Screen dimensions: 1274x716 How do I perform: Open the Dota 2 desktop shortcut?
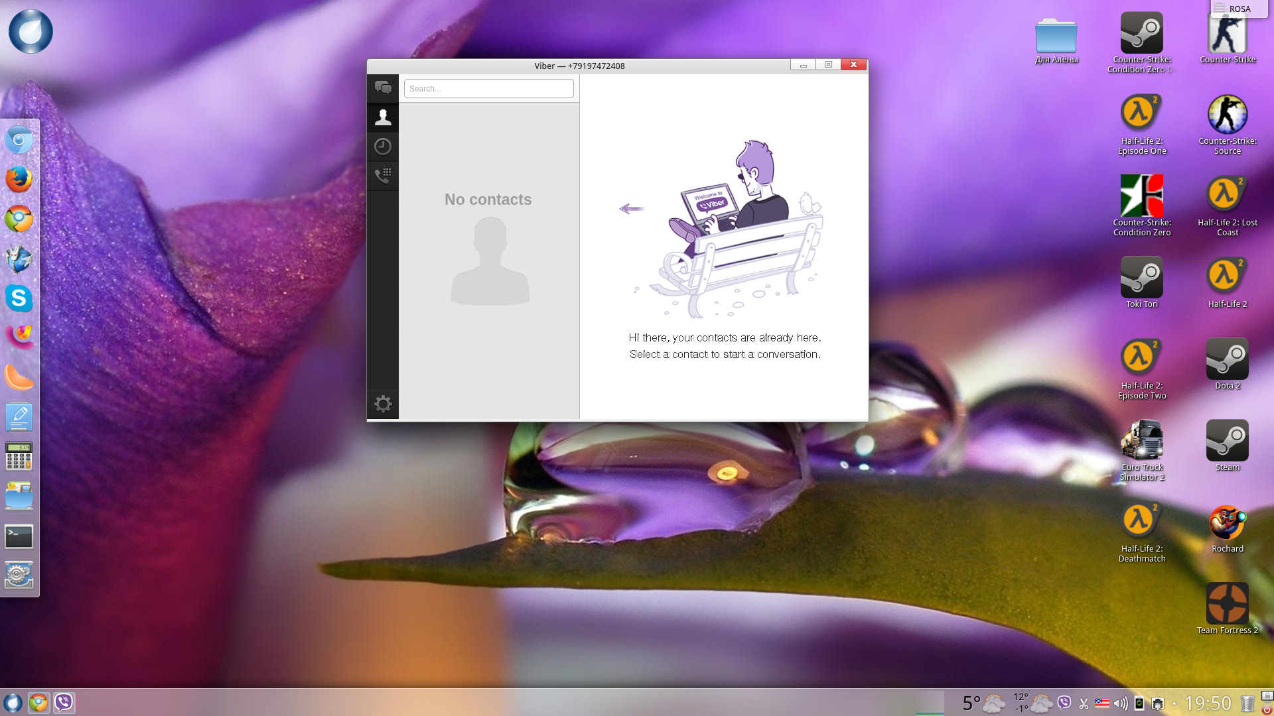pyautogui.click(x=1227, y=360)
